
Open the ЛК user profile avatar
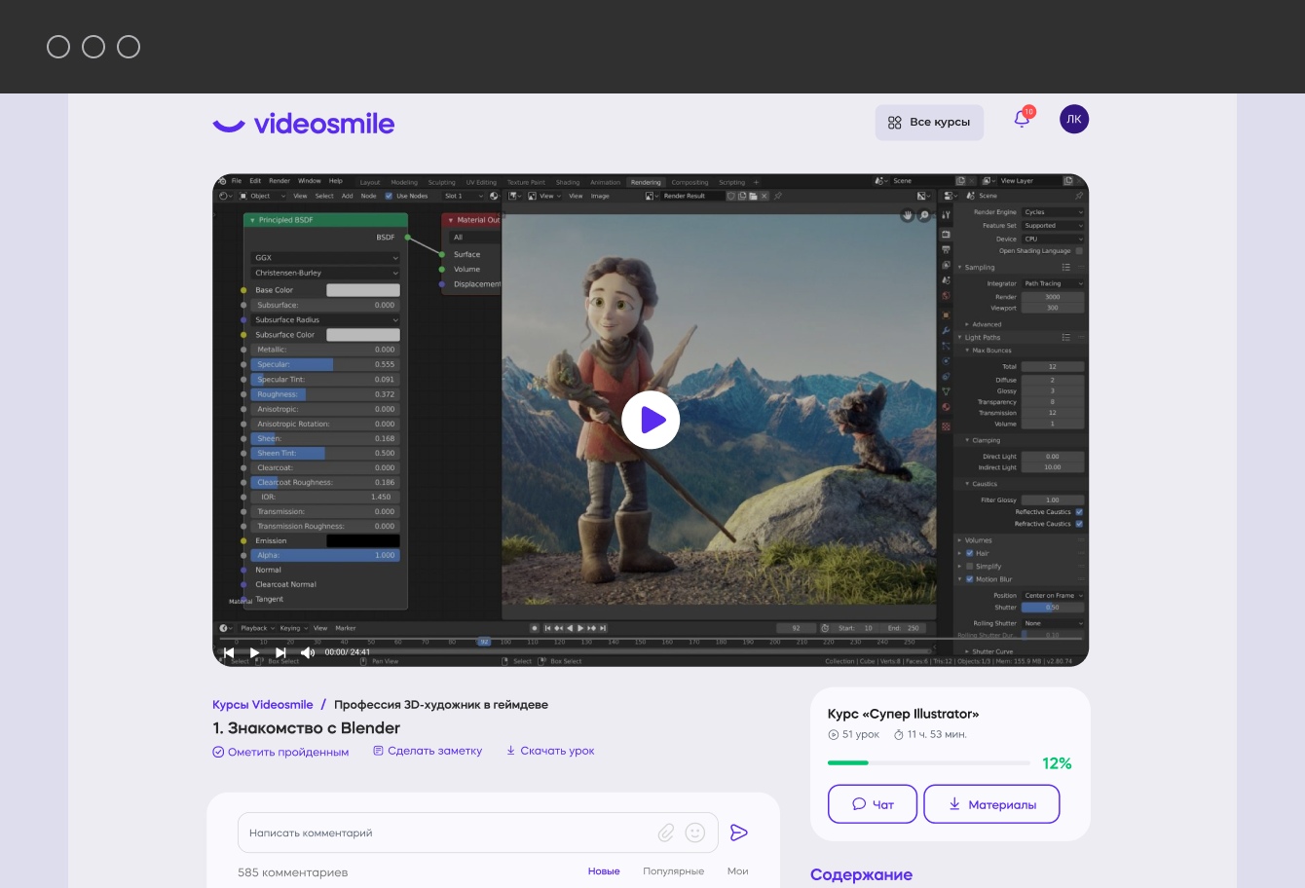point(1074,120)
